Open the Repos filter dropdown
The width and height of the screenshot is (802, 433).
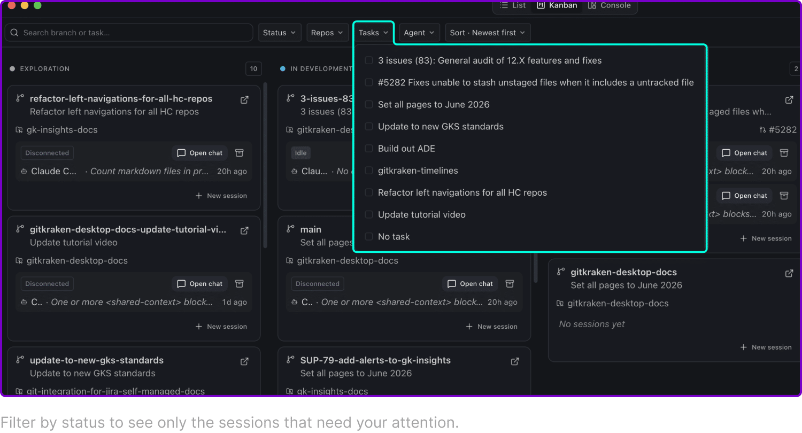click(327, 33)
